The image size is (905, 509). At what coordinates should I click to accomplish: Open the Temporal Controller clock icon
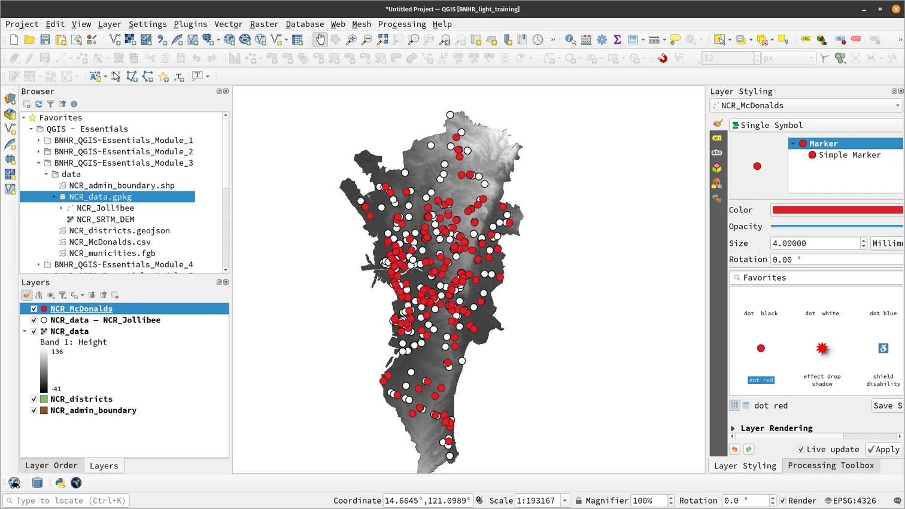click(538, 39)
